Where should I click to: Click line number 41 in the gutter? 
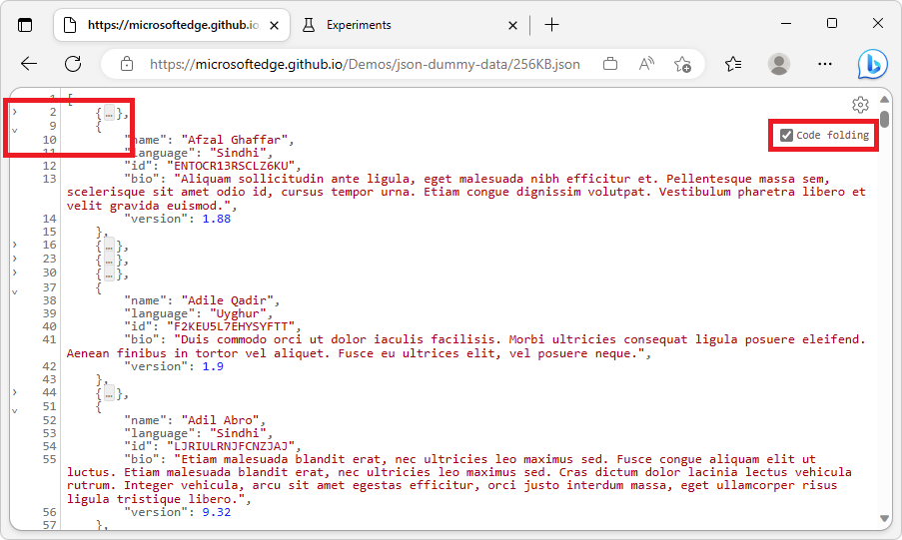(50, 340)
